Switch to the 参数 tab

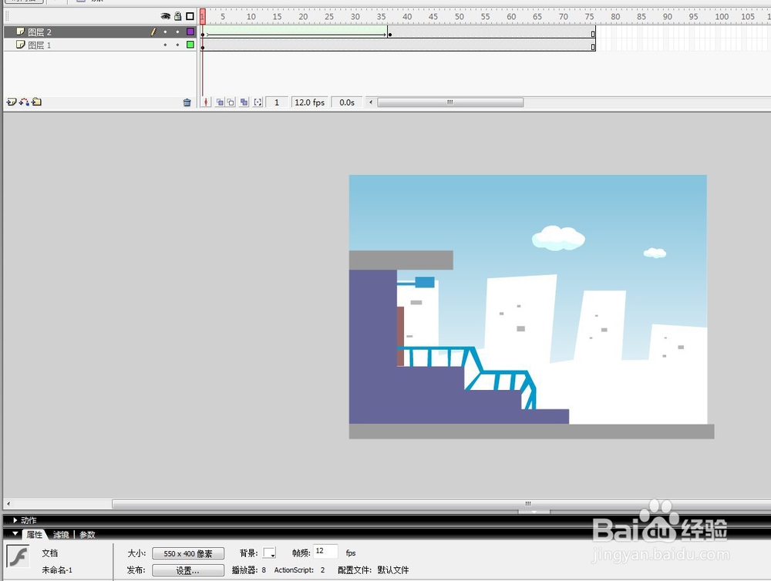tap(87, 534)
